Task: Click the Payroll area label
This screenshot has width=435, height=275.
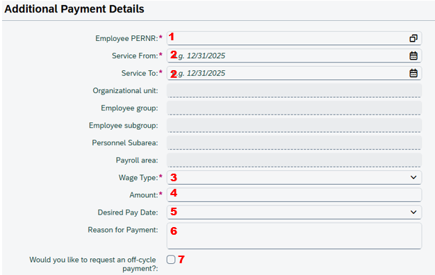Action: point(137,160)
